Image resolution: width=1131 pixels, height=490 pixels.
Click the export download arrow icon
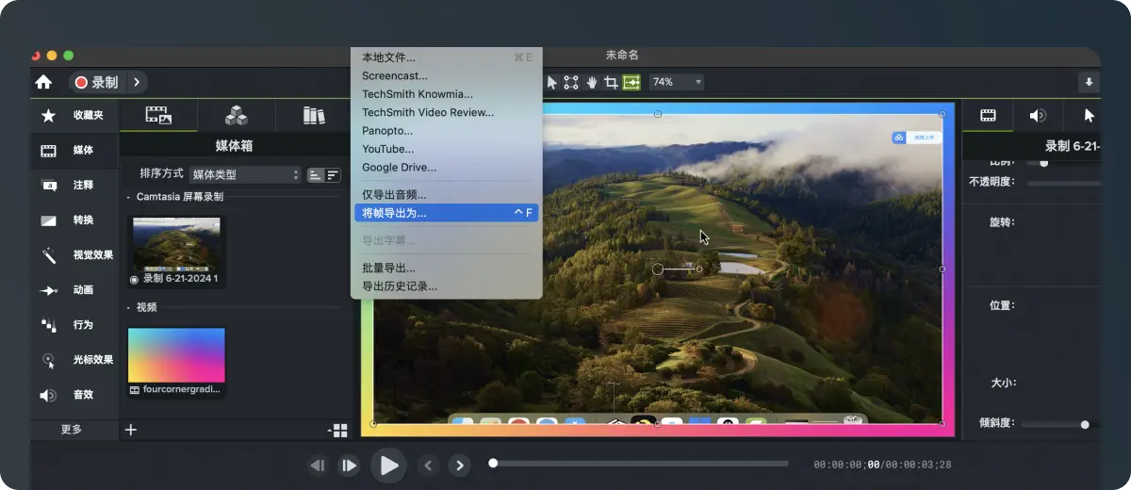[x=1089, y=82]
